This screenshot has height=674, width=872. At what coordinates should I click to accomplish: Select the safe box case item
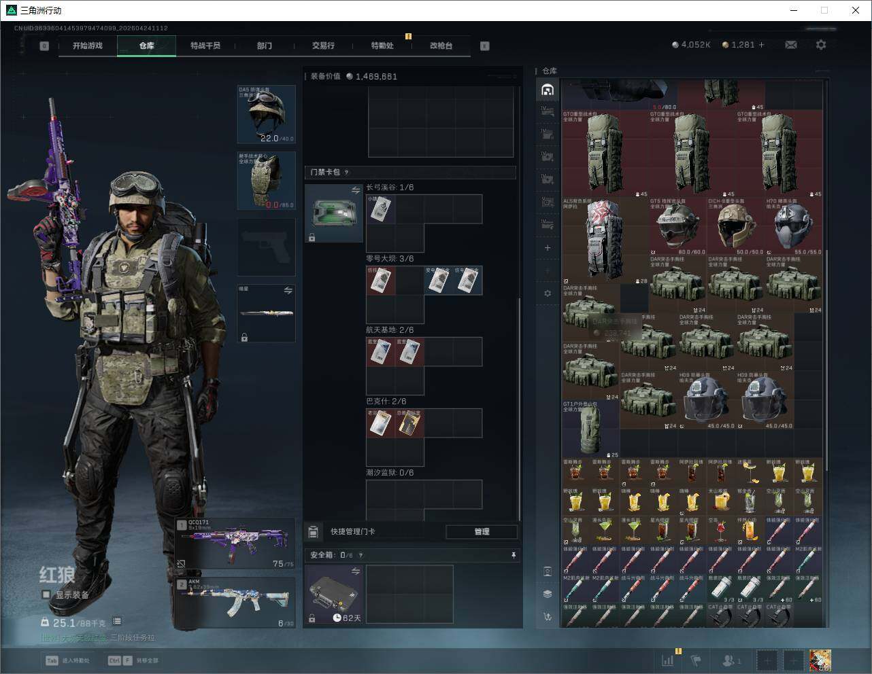(x=334, y=594)
